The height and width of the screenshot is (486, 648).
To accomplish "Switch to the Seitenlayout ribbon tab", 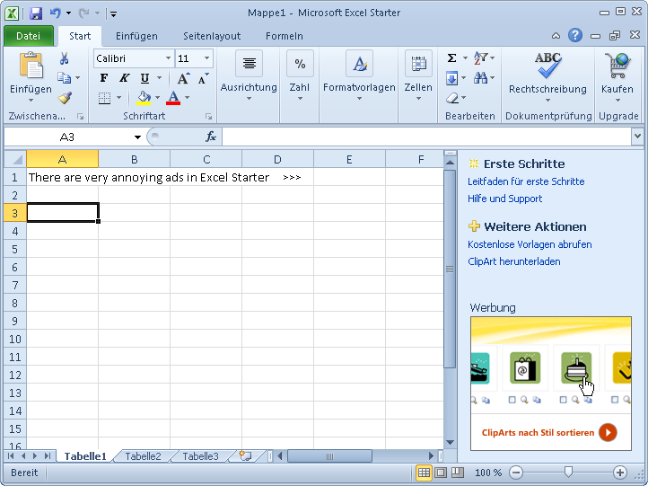I will pyautogui.click(x=212, y=36).
